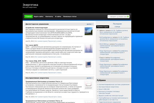Click pylon thumbnail for Что такое ДАРН
Viewport: 154px width, 103px height.
click(89, 49)
